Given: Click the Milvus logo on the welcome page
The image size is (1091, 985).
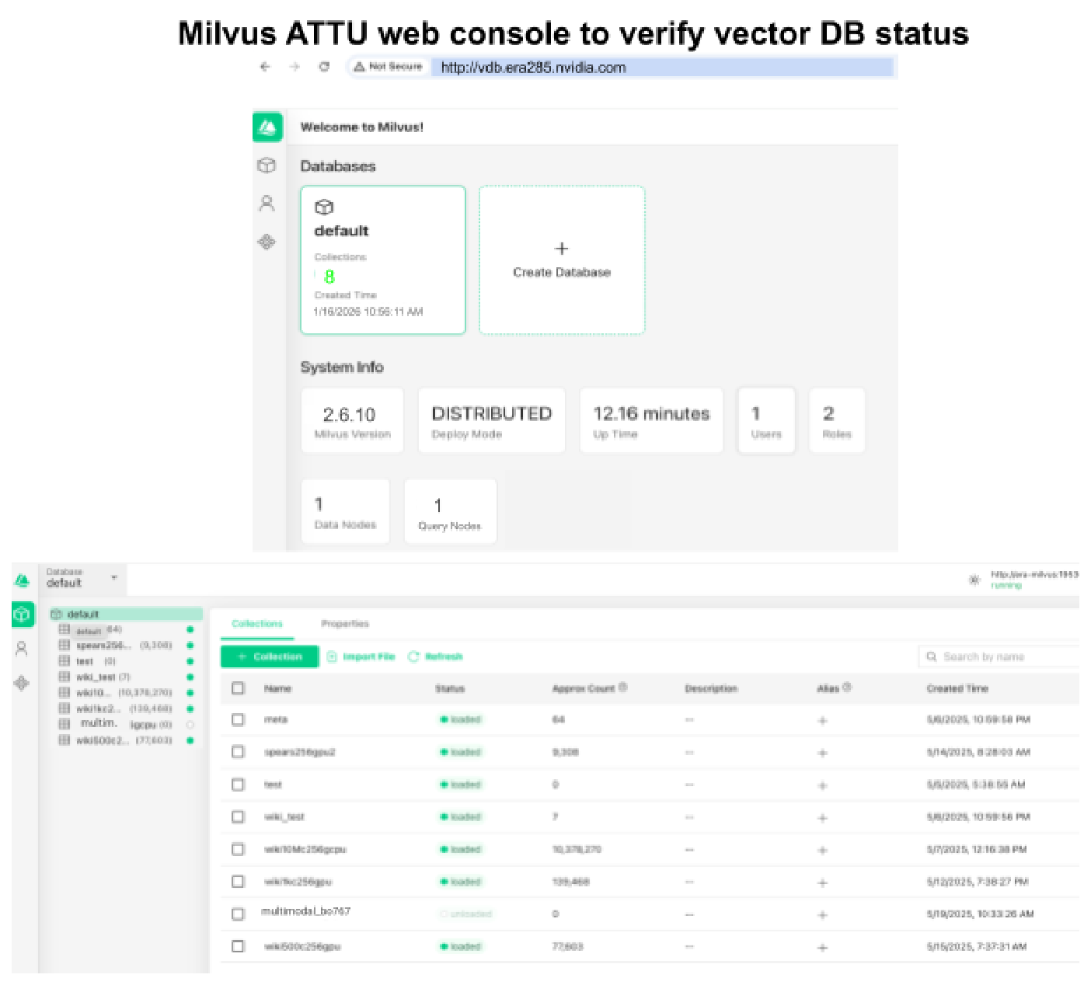Looking at the screenshot, I should point(267,127).
